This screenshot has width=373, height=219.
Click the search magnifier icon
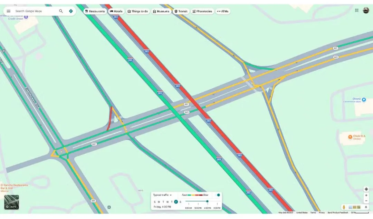tap(61, 11)
